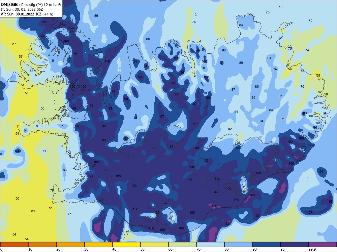Click the humidity value '93' on the map
The image size is (337, 252).
(x=135, y=61)
